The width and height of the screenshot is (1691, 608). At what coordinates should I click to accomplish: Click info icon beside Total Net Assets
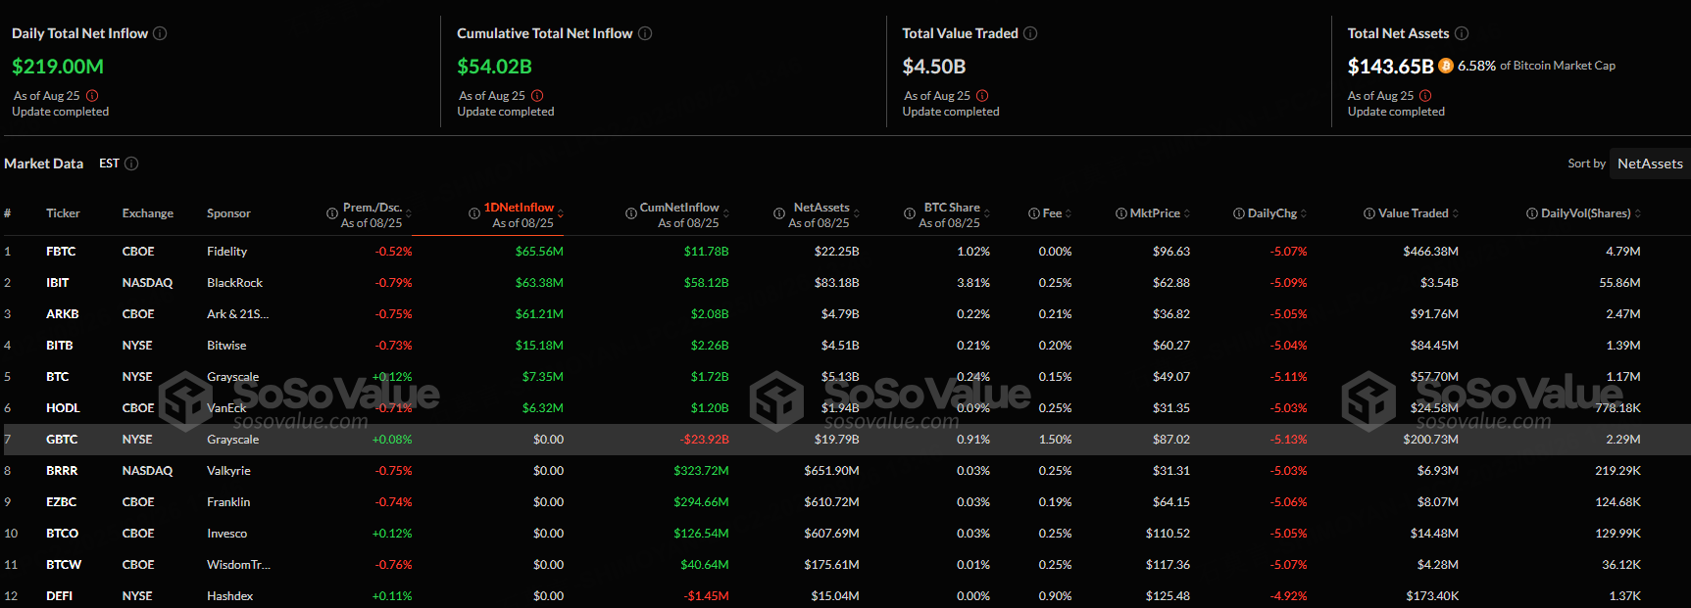pos(1462,33)
